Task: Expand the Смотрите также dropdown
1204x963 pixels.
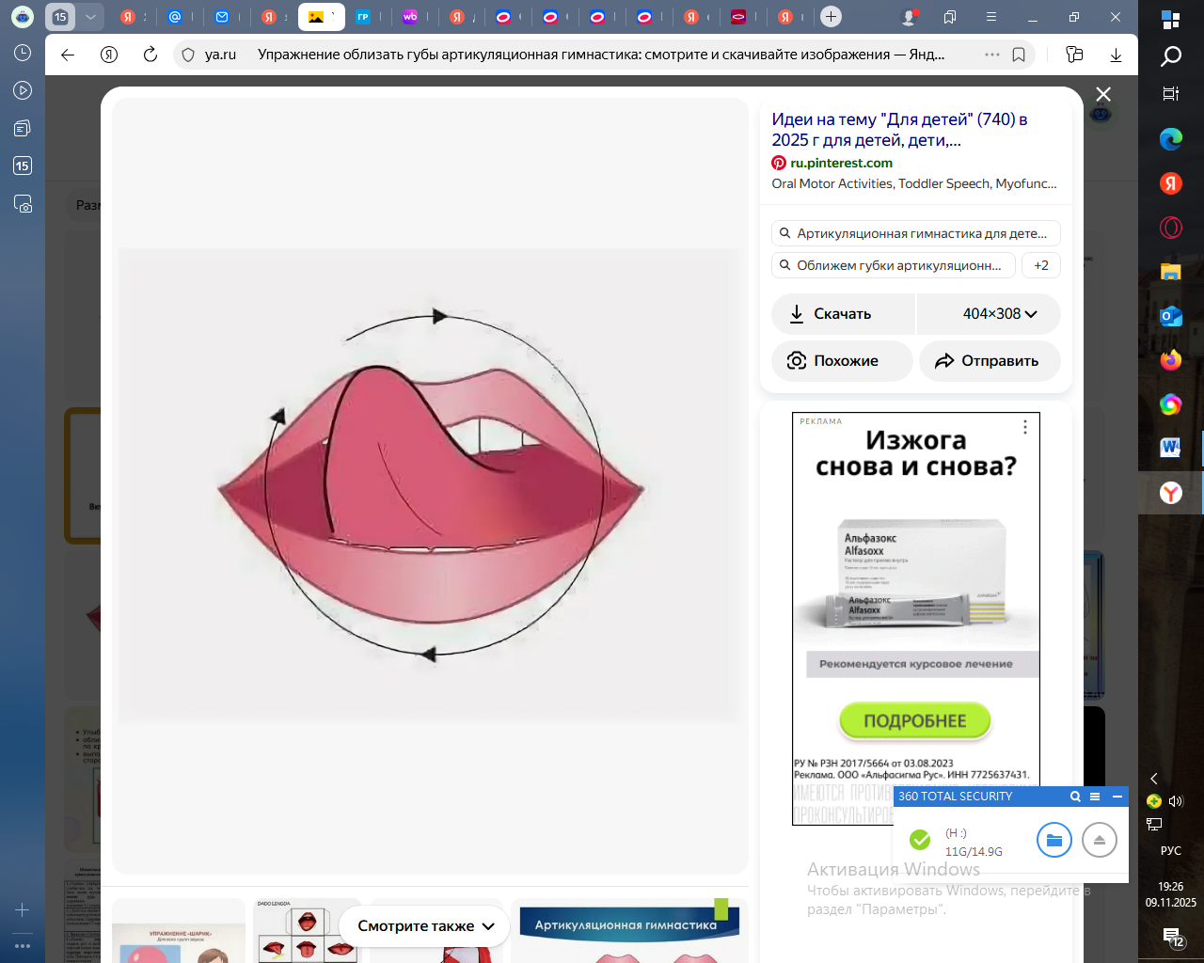Action: pos(425,926)
